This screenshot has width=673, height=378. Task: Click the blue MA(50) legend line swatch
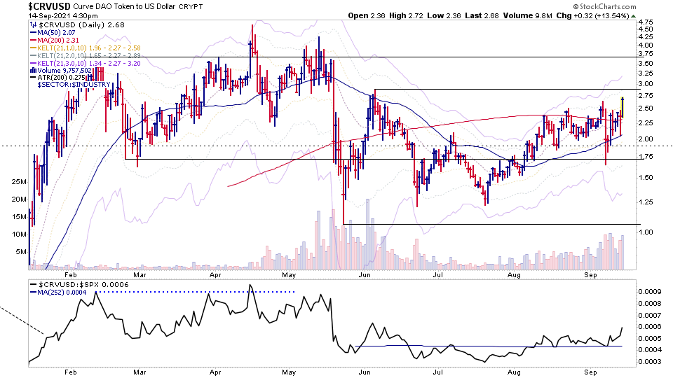[33, 33]
